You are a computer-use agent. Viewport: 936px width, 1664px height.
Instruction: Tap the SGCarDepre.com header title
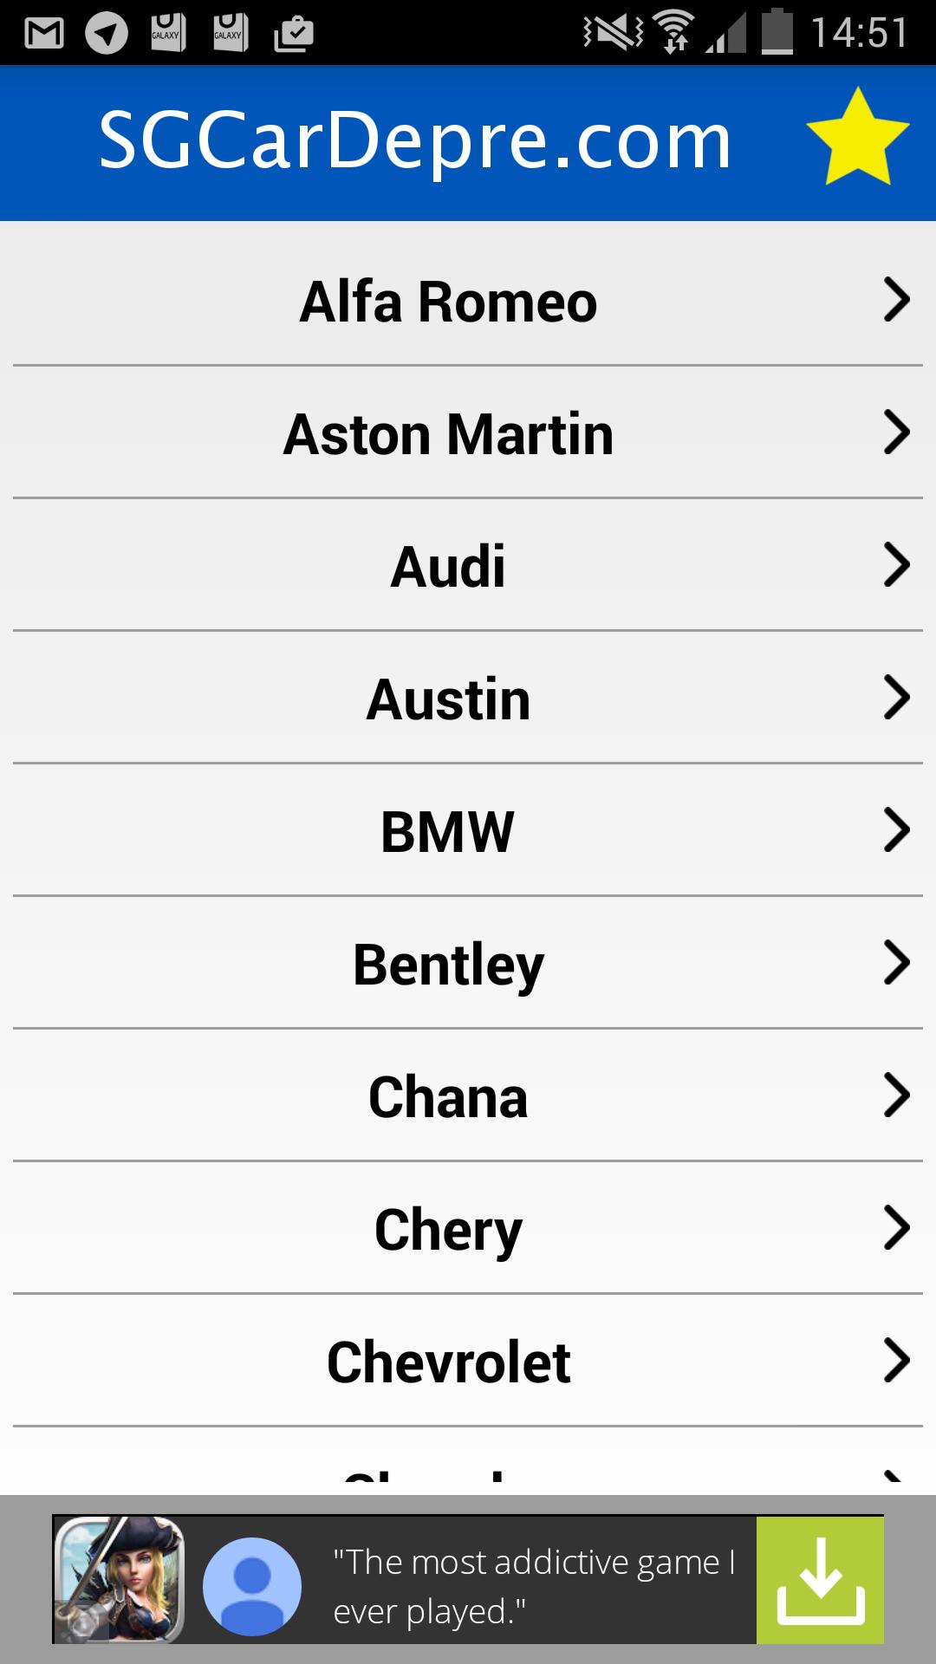click(x=415, y=140)
